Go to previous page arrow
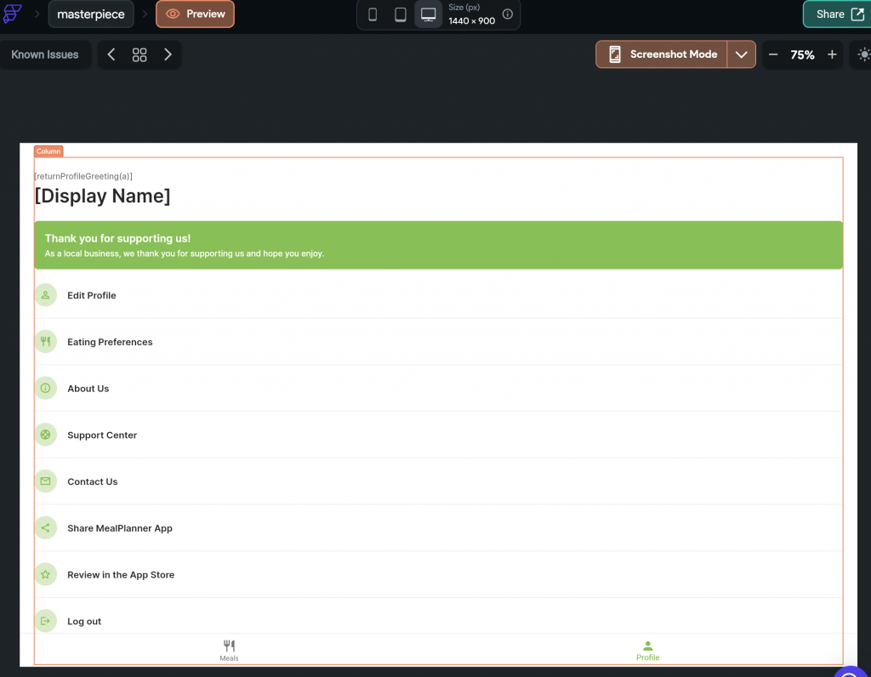 point(111,54)
